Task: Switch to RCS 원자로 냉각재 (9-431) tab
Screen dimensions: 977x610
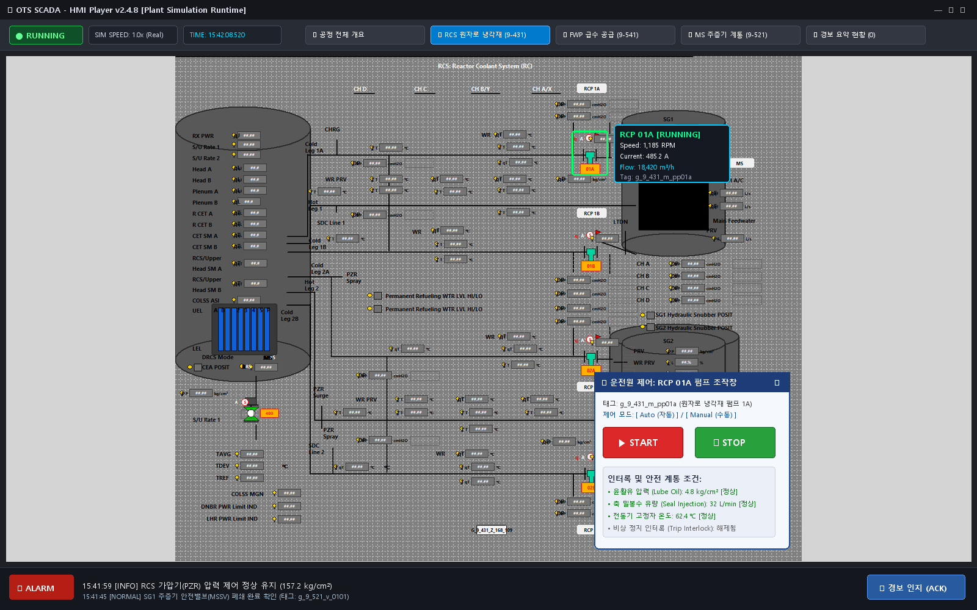Action: 490,35
